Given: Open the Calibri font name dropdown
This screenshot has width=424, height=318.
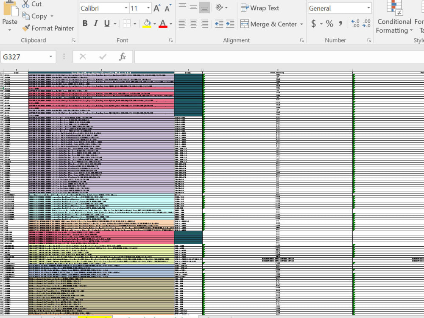Looking at the screenshot, I should pyautogui.click(x=126, y=8).
